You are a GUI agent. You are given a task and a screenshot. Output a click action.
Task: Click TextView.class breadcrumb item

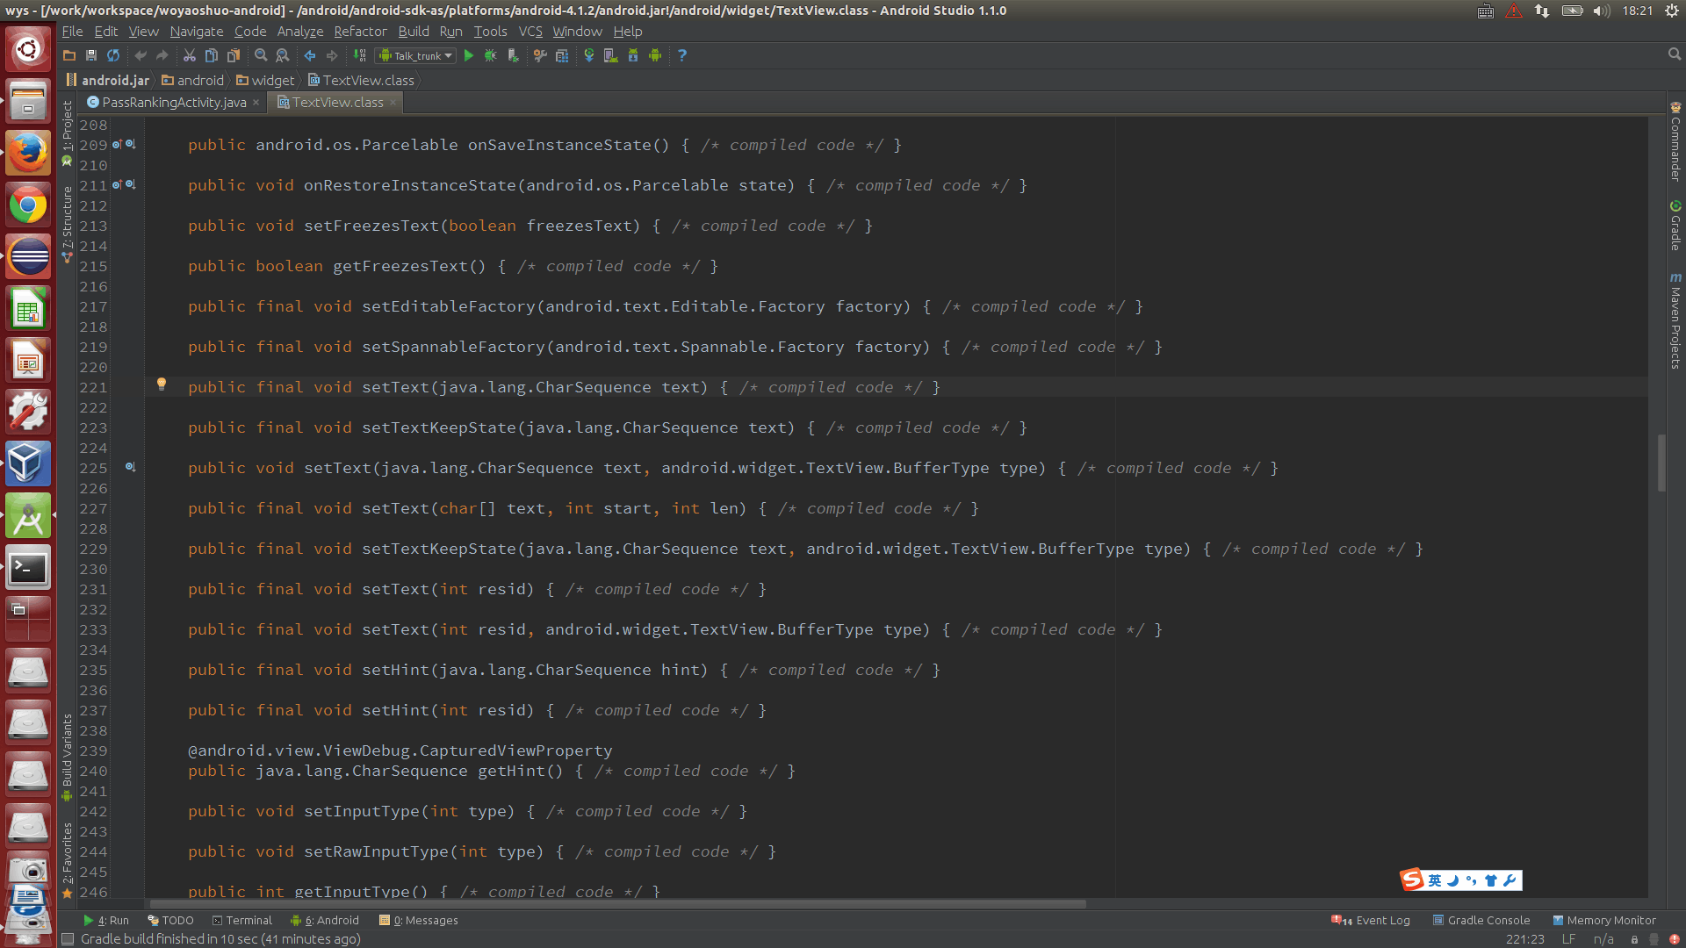(x=361, y=81)
